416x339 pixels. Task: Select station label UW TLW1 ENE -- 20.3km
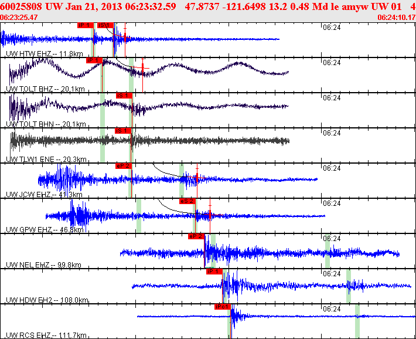pos(46,160)
